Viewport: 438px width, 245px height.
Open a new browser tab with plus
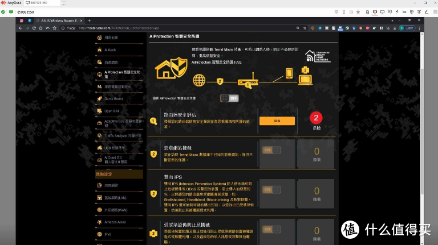click(x=89, y=20)
